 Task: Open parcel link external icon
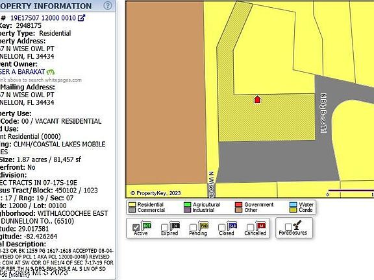(x=81, y=18)
